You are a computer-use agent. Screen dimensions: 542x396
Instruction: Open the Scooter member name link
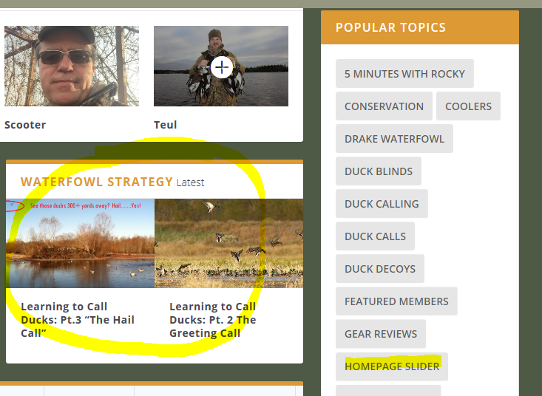tap(25, 125)
